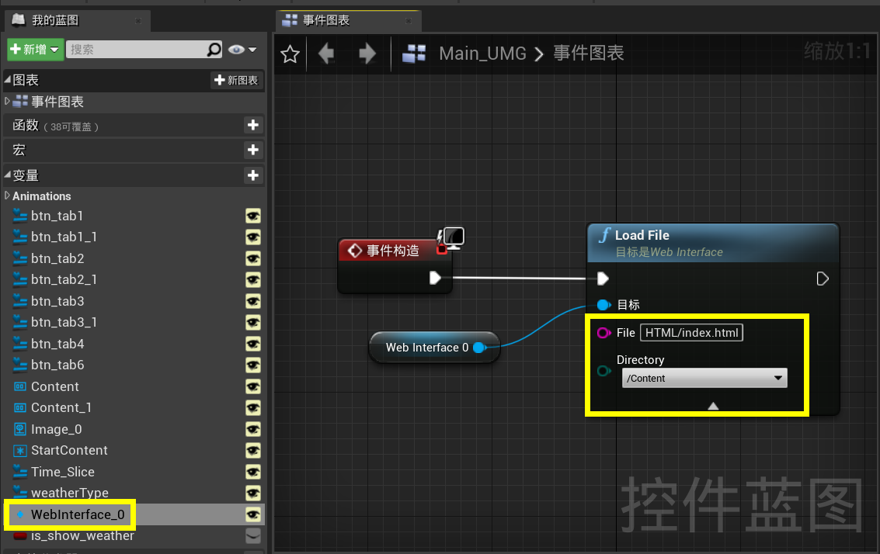
Task: Toggle closed eye for is_show_weather variable
Action: coord(253,535)
